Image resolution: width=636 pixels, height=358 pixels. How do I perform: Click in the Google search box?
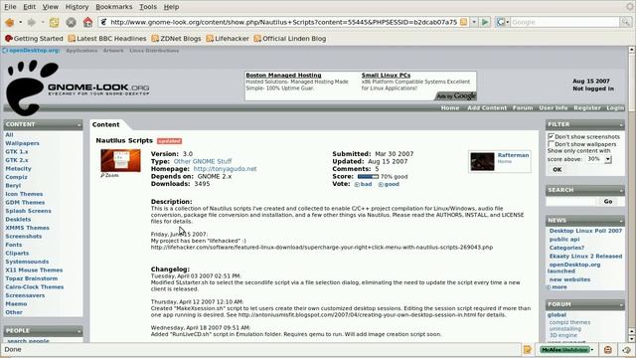[565, 22]
